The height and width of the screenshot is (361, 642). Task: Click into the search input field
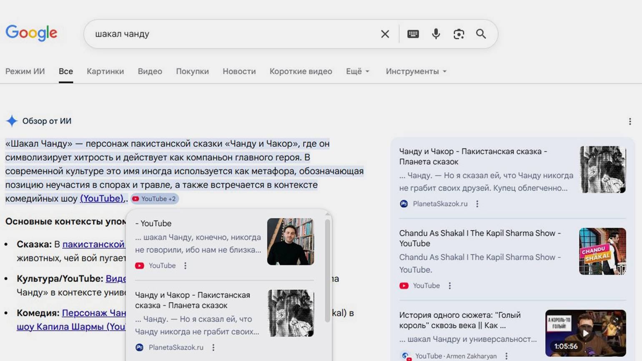click(233, 34)
